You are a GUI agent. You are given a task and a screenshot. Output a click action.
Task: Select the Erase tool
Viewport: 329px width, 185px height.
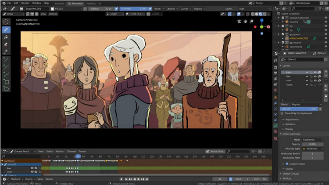[6, 44]
